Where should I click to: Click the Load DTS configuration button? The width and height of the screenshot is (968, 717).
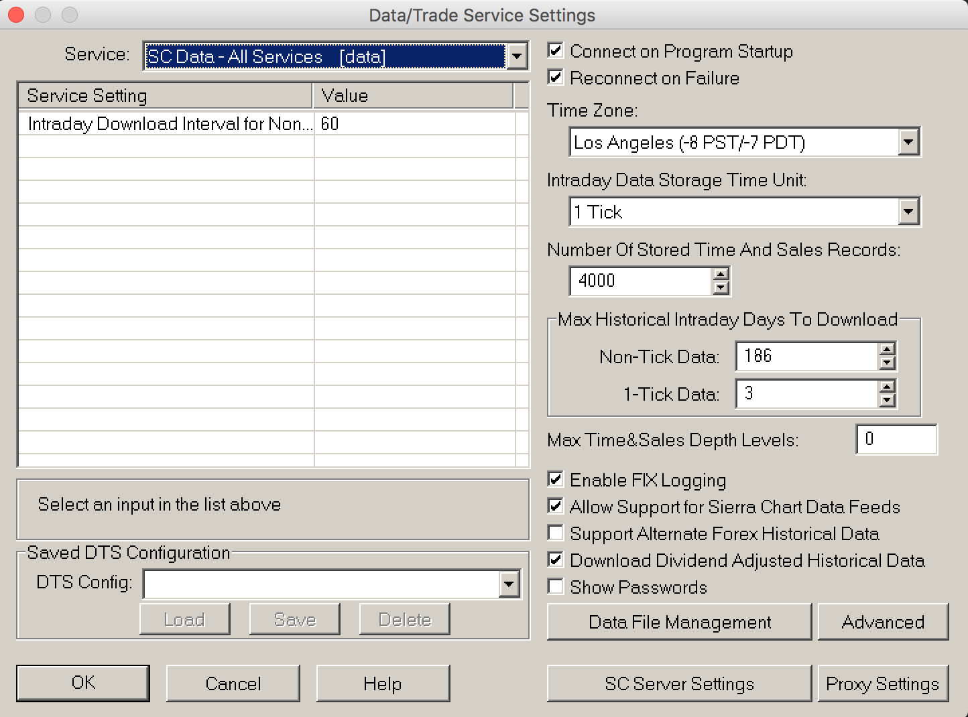click(x=184, y=619)
